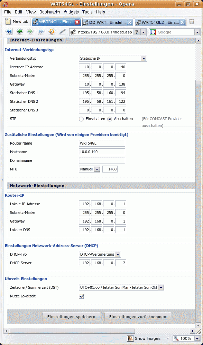Click the empty Domainname field
Viewport: 203px width, 345px height.
click(102, 160)
